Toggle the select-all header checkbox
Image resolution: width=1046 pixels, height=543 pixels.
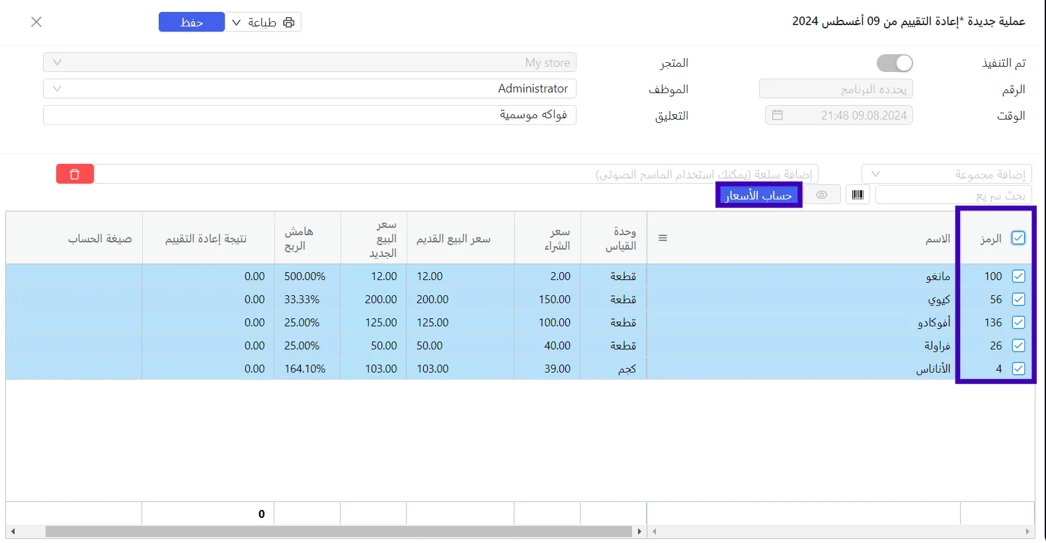click(x=1018, y=238)
